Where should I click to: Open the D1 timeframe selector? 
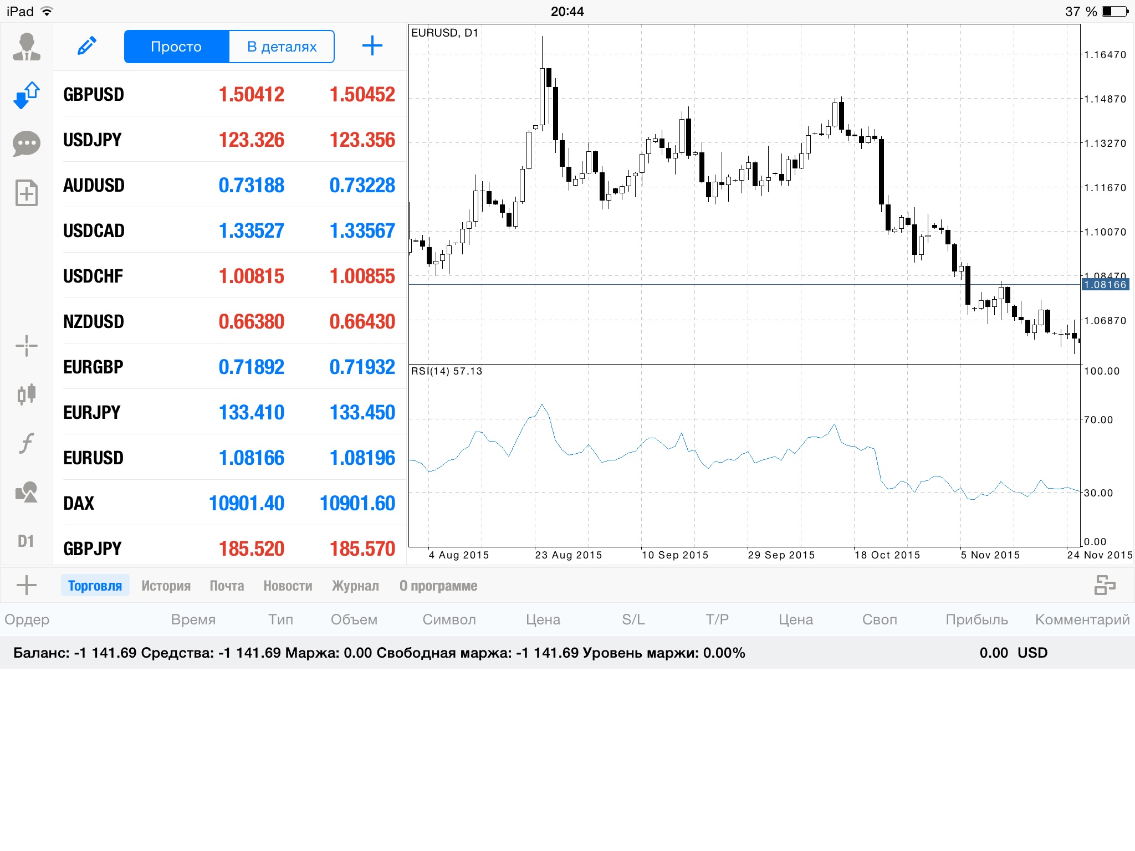[26, 541]
